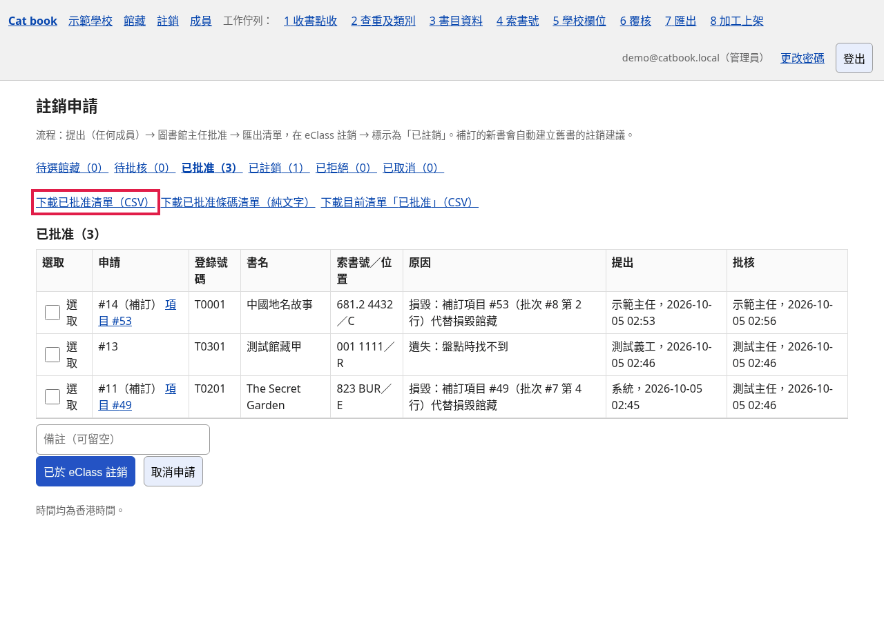
Task: Click the T0201 accession number cell
Action: (215, 397)
